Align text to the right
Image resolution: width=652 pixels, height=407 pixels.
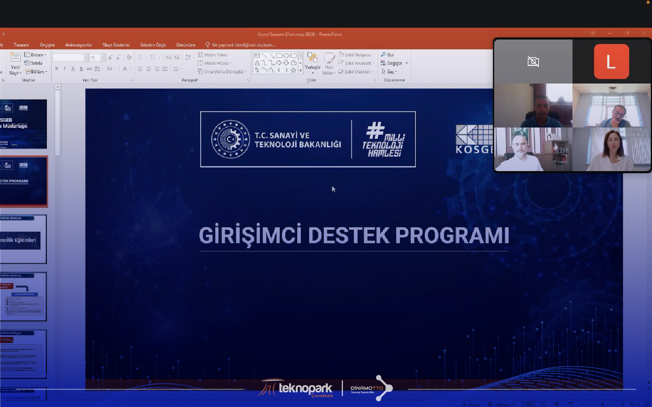coord(157,69)
